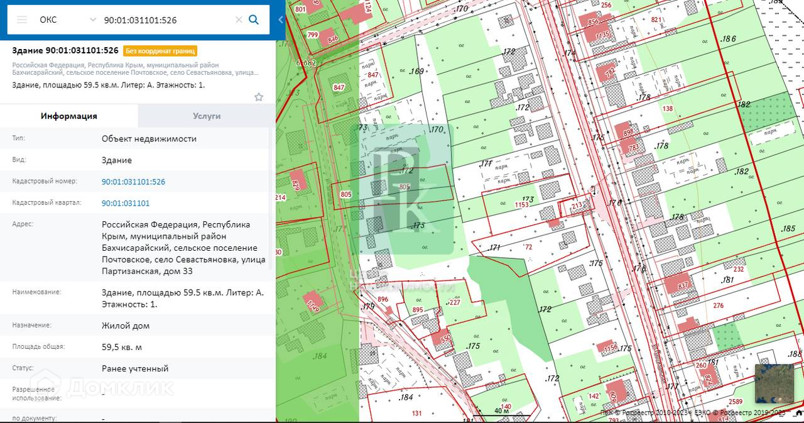Screen dimensions: 804x423
Task: Click the search field with cadastral number
Action: [166, 19]
